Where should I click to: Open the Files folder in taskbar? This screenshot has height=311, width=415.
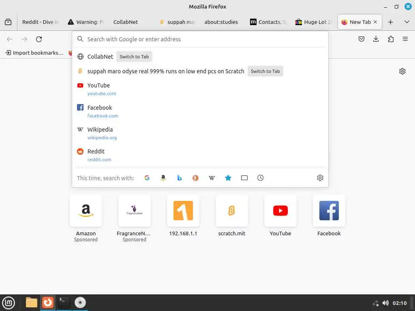coord(32,302)
